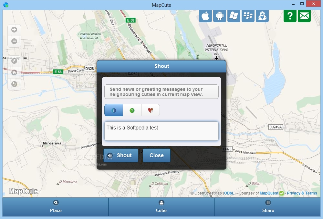Select the heart message type

tap(151, 110)
